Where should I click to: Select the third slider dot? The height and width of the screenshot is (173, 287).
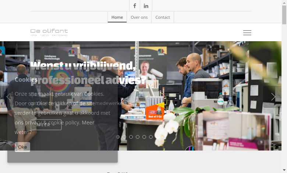pos(131,137)
